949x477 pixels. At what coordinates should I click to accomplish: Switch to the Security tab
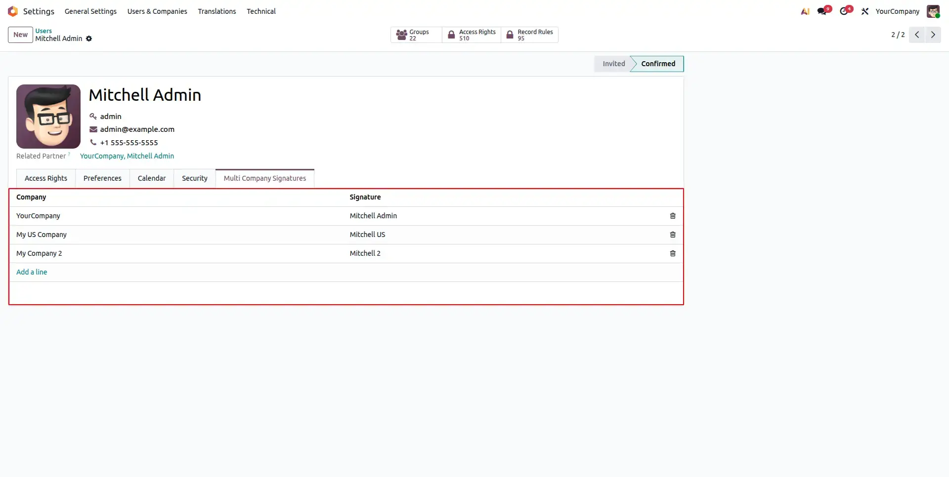point(195,178)
